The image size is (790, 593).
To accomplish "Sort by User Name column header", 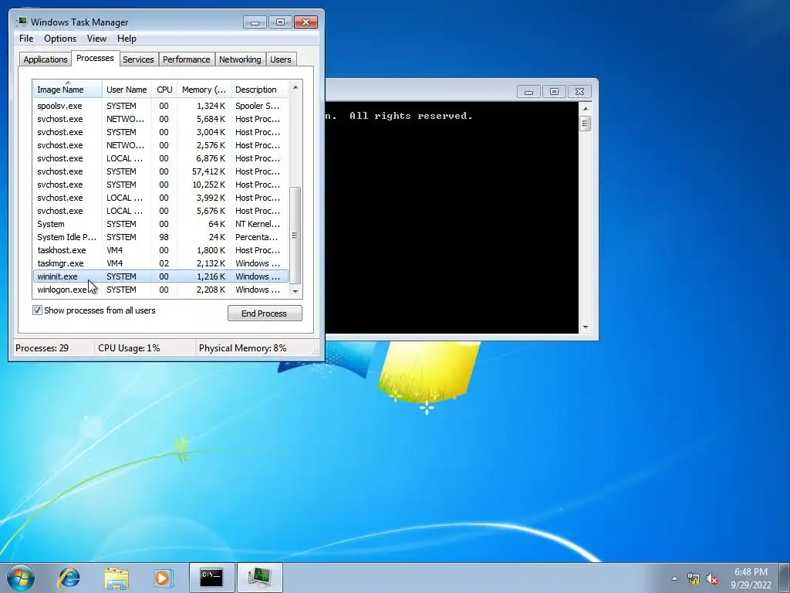I will click(127, 90).
